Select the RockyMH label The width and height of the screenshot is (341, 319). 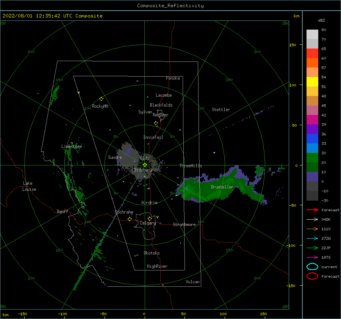tap(100, 106)
